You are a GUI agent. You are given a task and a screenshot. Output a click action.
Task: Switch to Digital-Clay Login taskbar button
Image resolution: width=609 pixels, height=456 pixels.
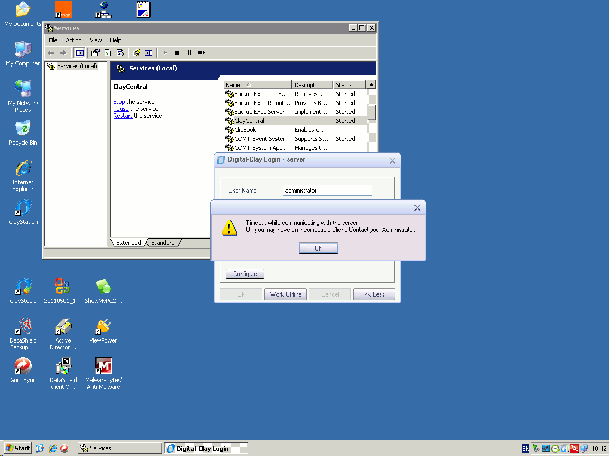point(206,448)
